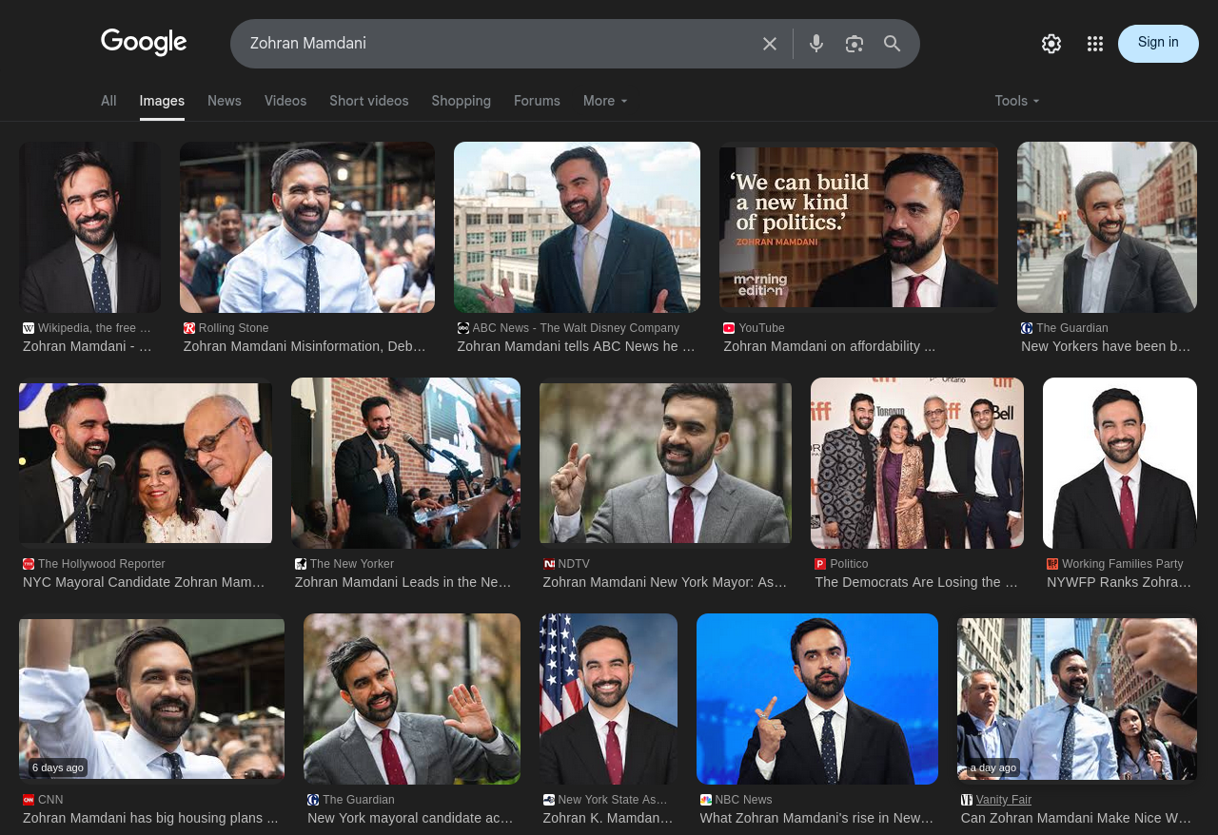Viewport: 1218px width, 835px height.
Task: Open 'What Zohran Mamdani's rise in New…' link
Action: pos(816,818)
